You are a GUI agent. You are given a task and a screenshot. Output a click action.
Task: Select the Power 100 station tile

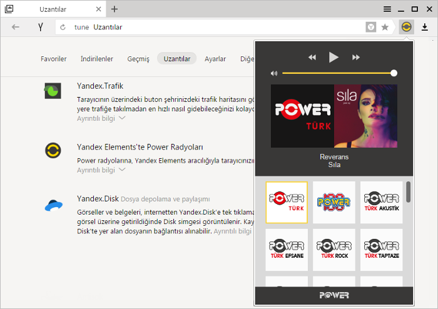click(x=334, y=203)
